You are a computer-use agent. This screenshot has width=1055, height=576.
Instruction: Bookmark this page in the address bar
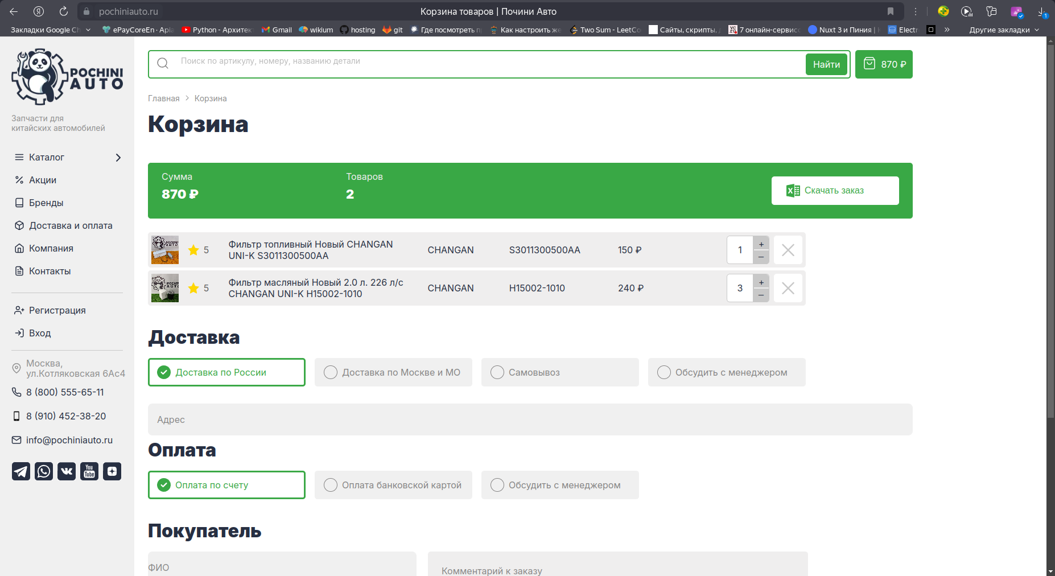tap(891, 11)
